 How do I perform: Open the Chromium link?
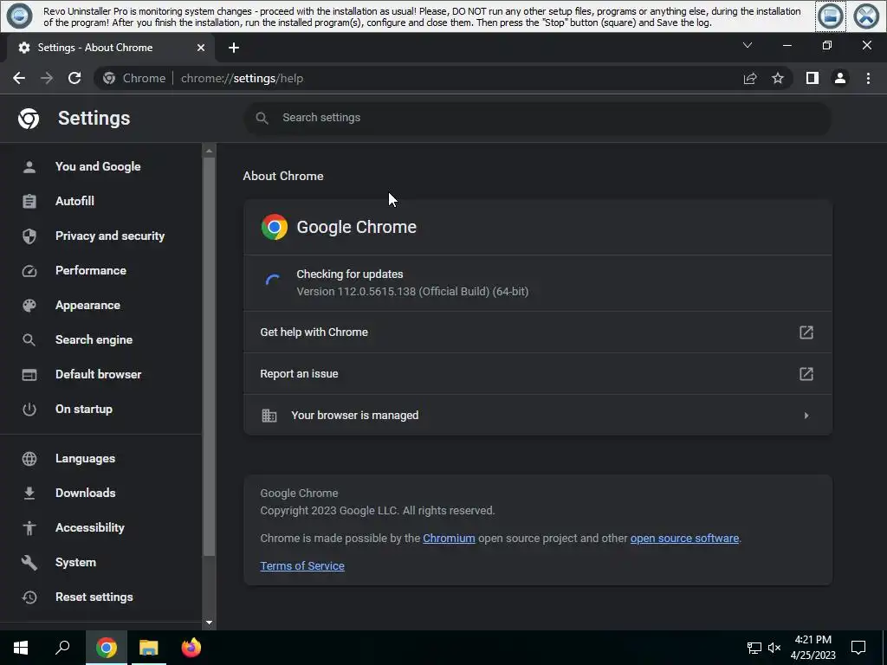click(x=449, y=539)
